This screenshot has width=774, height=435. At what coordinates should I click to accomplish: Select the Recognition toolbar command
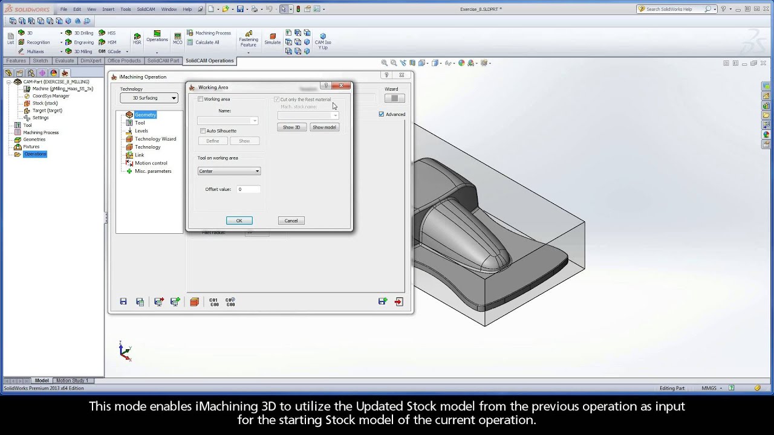tap(34, 42)
